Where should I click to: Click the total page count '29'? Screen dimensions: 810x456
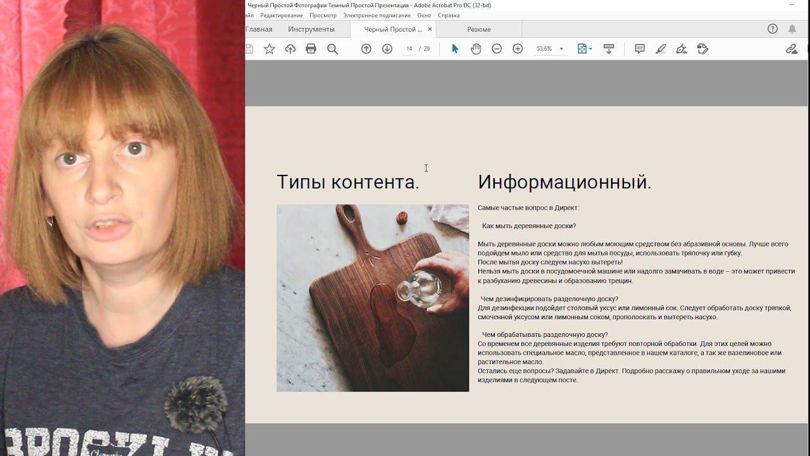tap(427, 49)
